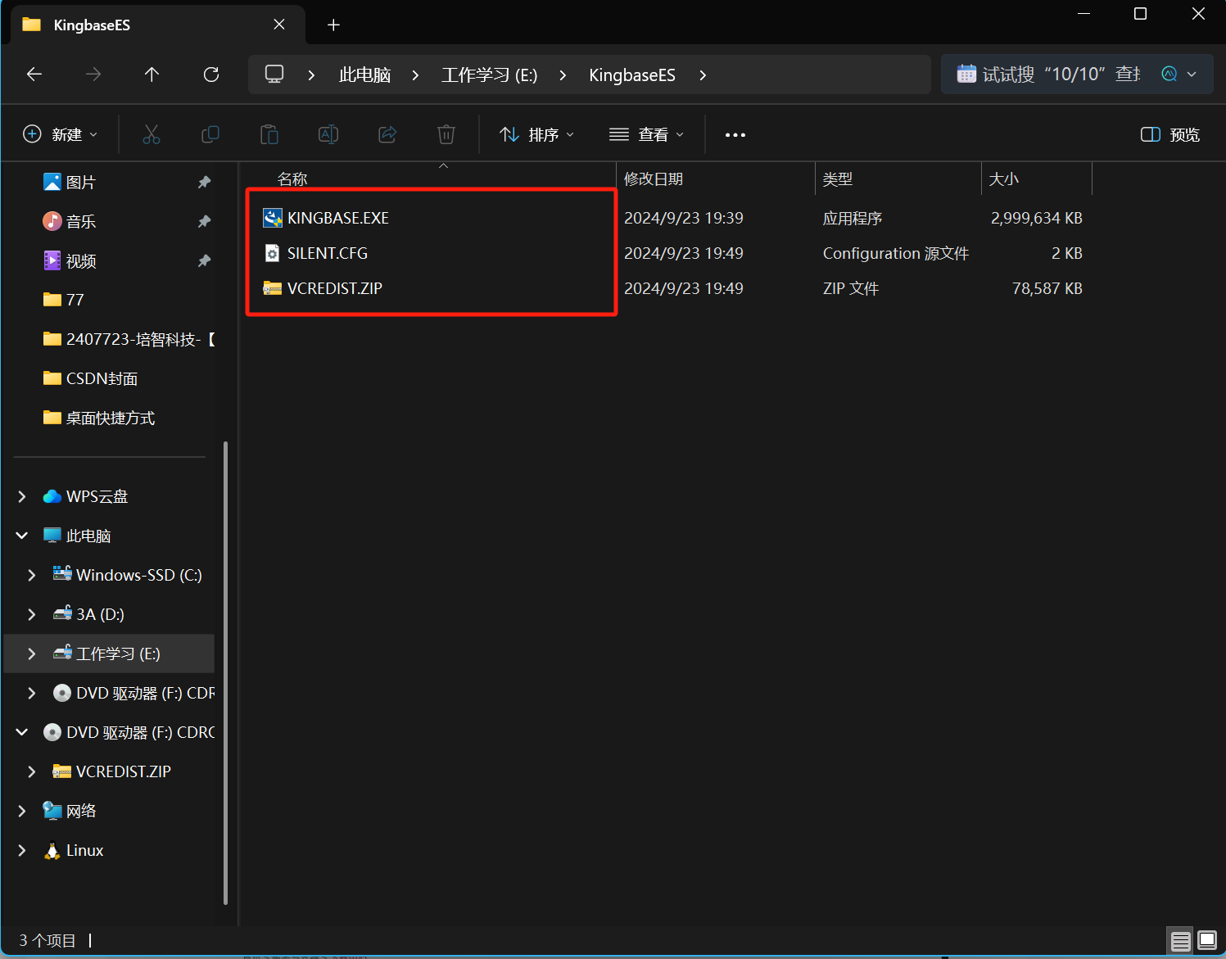Open the 排序 sort dropdown
Screen dimensions: 1226x959
[537, 134]
